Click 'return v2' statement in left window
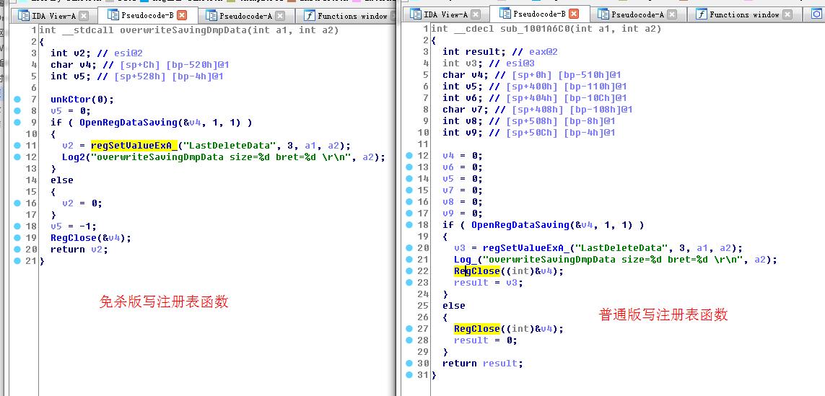Image resolution: width=825 pixels, height=396 pixels. coord(79,250)
